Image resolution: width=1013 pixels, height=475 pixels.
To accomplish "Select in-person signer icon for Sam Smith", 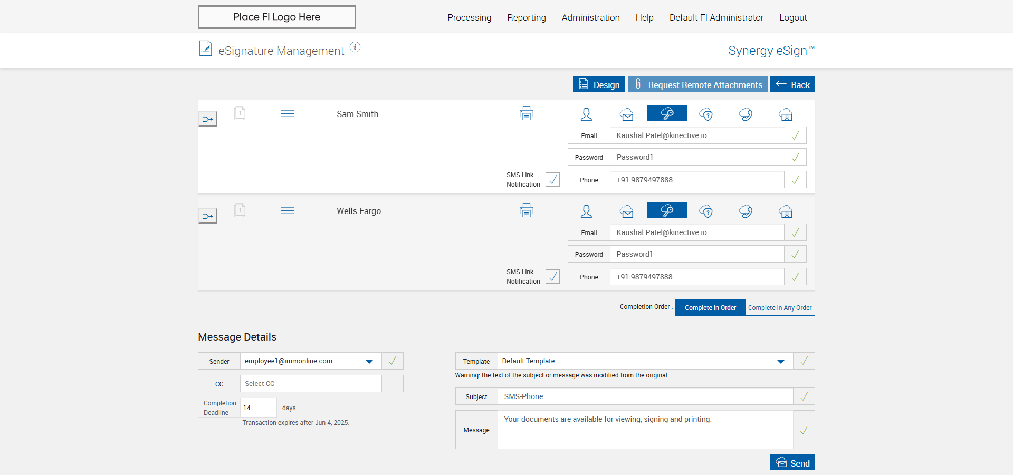I will (x=586, y=114).
